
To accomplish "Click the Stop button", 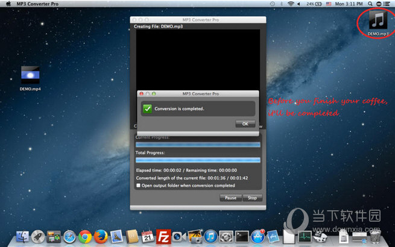I will click(x=252, y=198).
